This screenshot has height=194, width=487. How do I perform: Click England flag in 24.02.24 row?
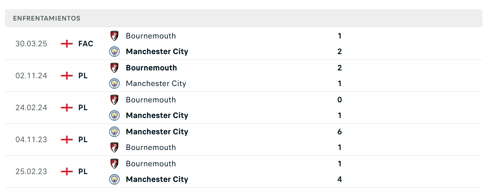click(67, 108)
